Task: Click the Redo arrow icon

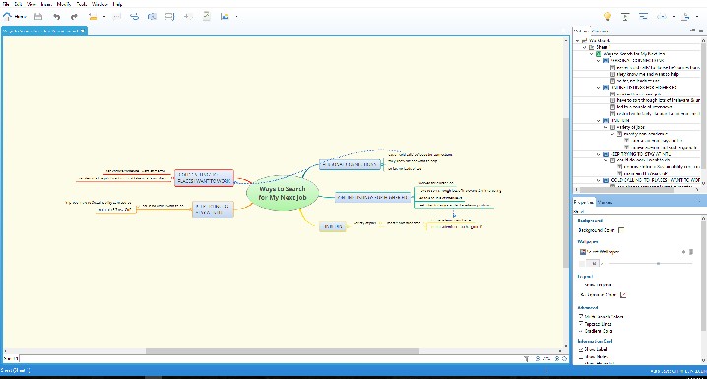Action: pos(74,17)
